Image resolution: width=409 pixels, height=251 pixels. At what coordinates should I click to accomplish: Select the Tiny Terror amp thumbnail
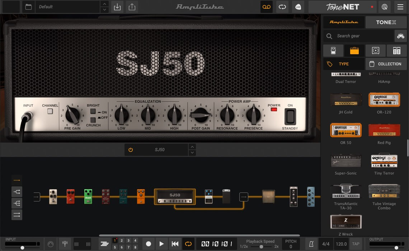384,161
